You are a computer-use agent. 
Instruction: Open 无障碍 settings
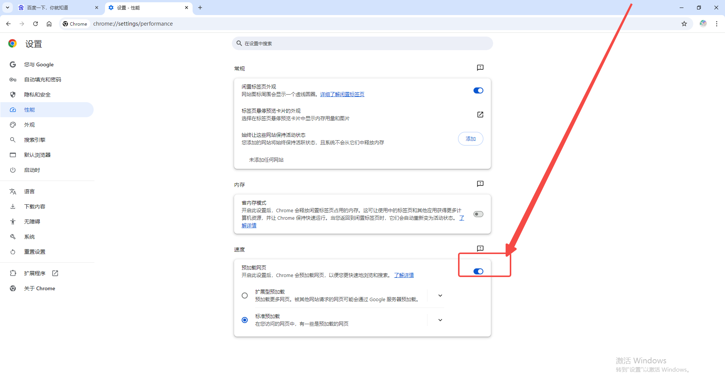[47, 222]
